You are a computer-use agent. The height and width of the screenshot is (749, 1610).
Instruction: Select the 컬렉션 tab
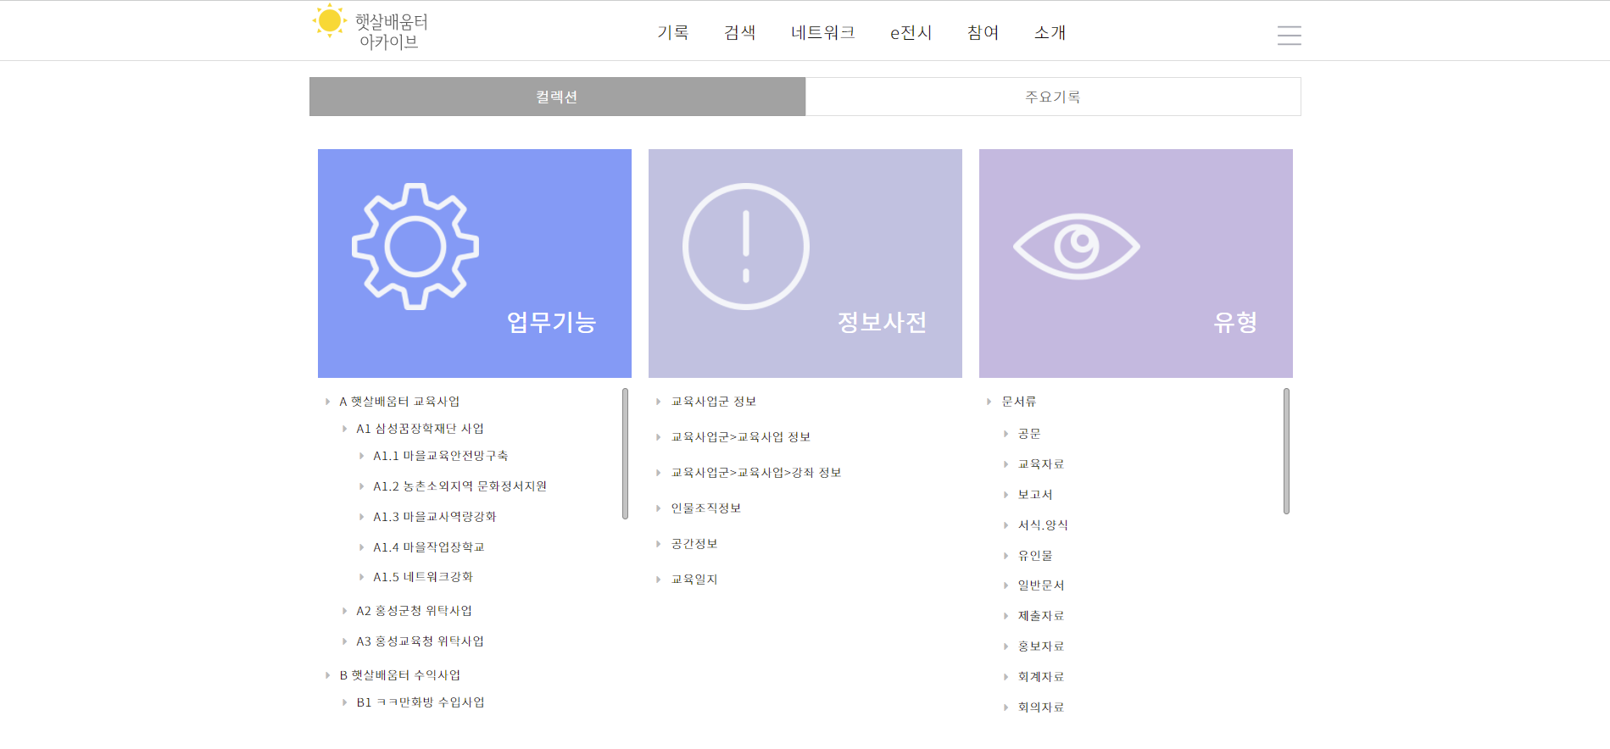(x=557, y=97)
